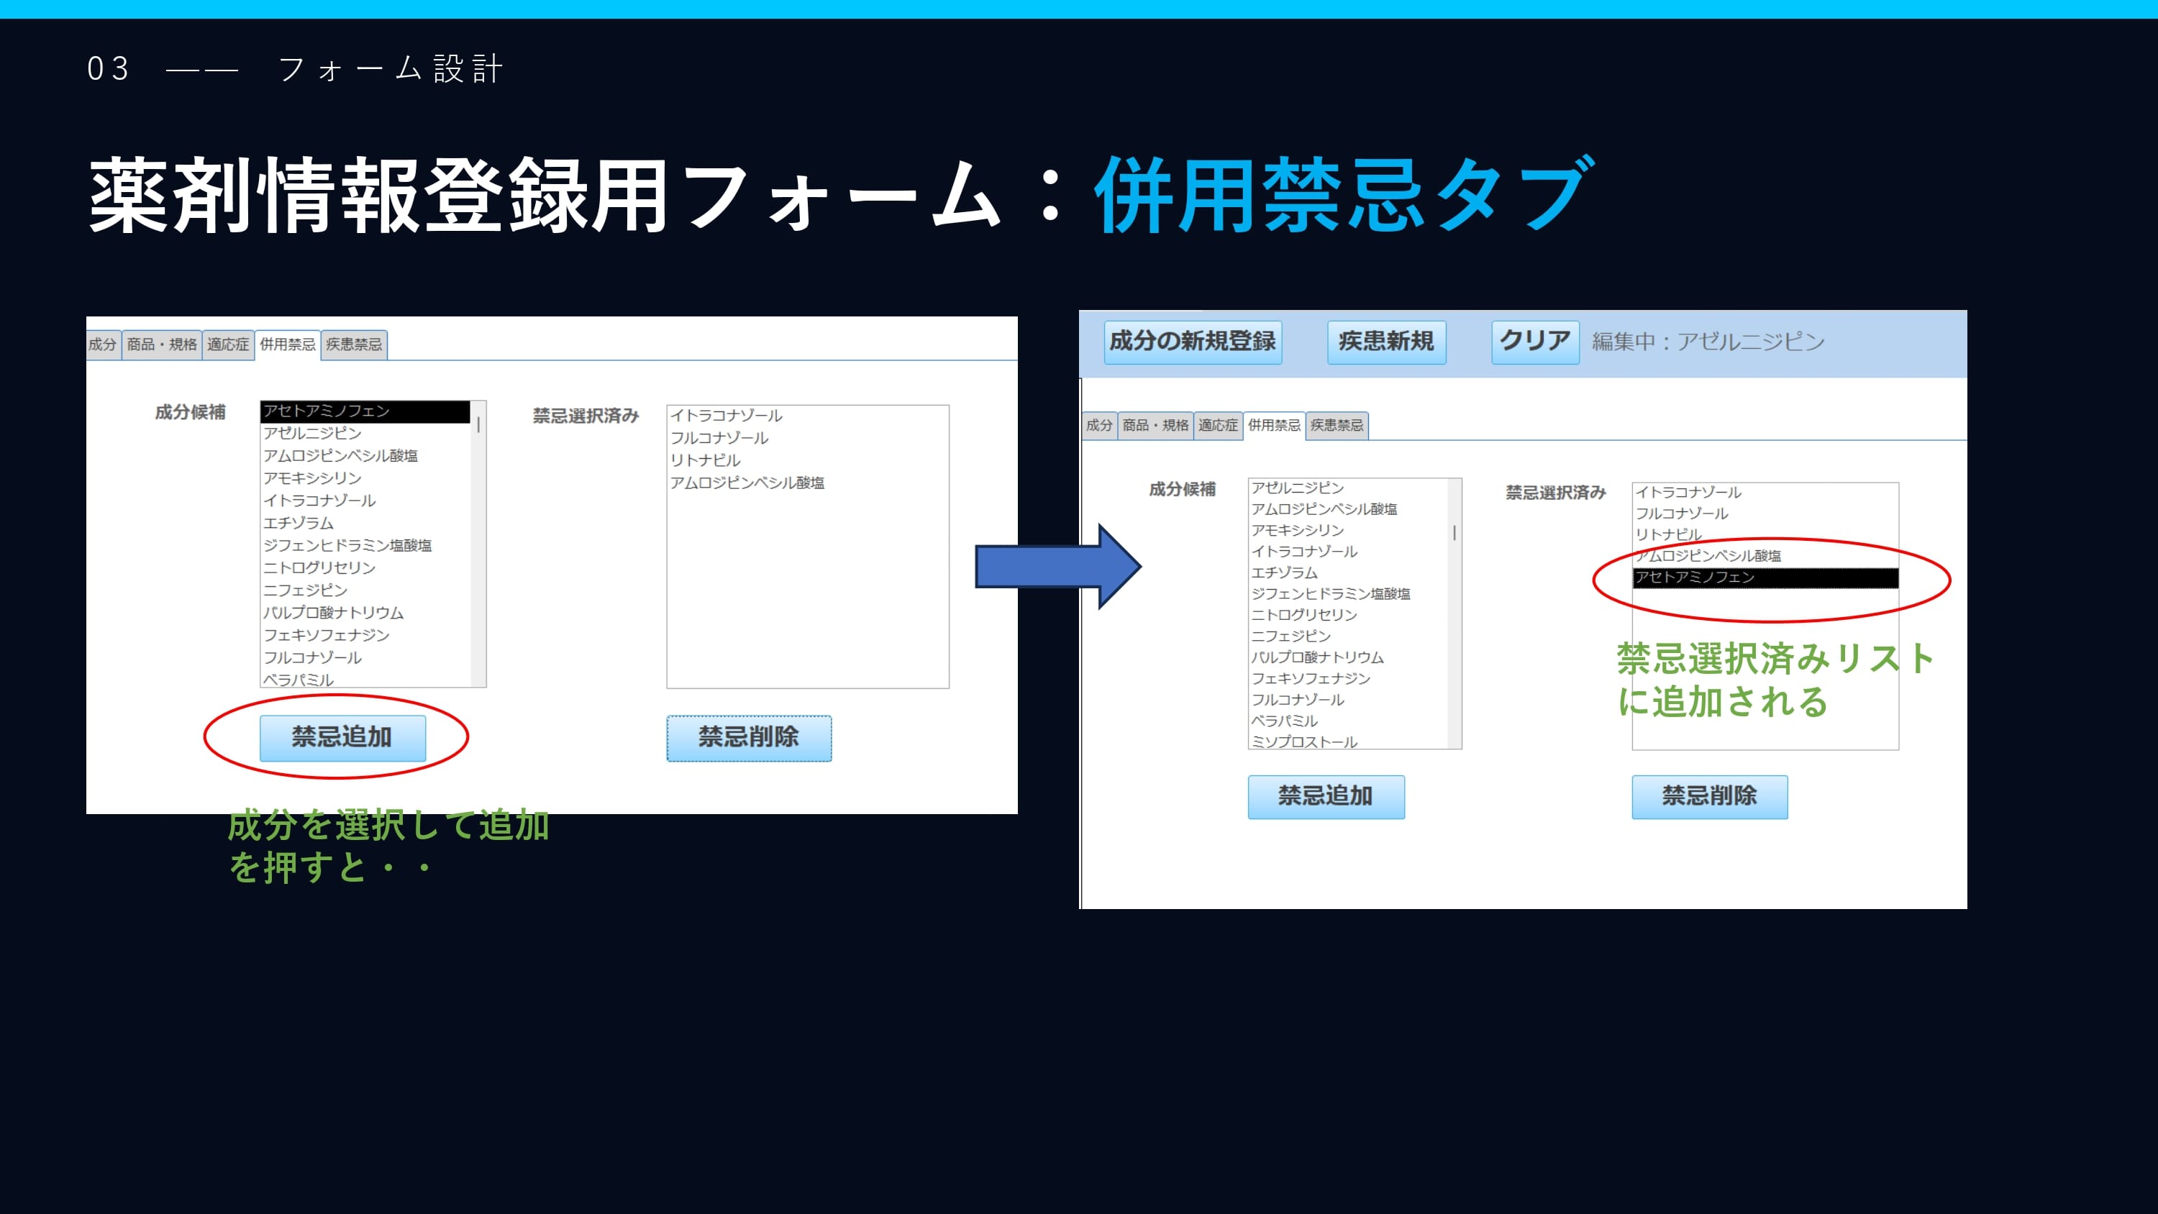Select 併用禁忌 tab in right form
Viewport: 2158px width, 1214px height.
point(1273,426)
